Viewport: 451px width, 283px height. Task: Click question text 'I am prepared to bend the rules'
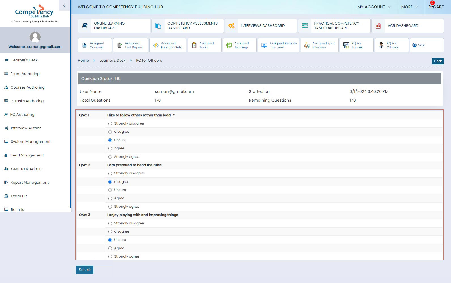[134, 165]
